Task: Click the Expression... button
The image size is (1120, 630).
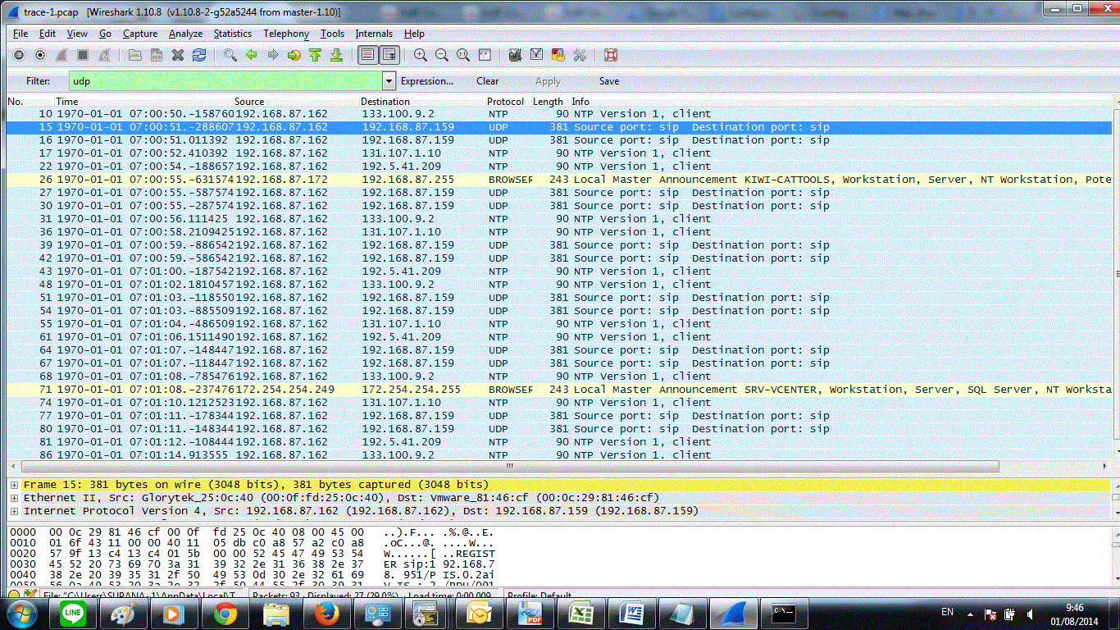Action: [x=426, y=81]
